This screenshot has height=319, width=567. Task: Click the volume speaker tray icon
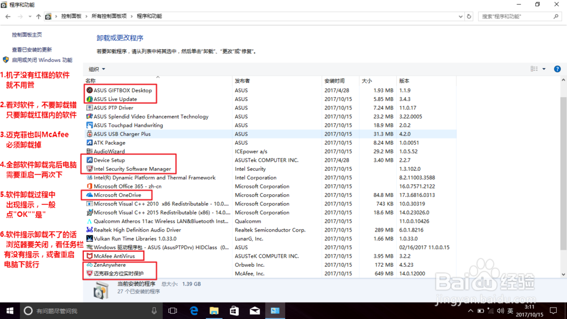tap(501, 310)
